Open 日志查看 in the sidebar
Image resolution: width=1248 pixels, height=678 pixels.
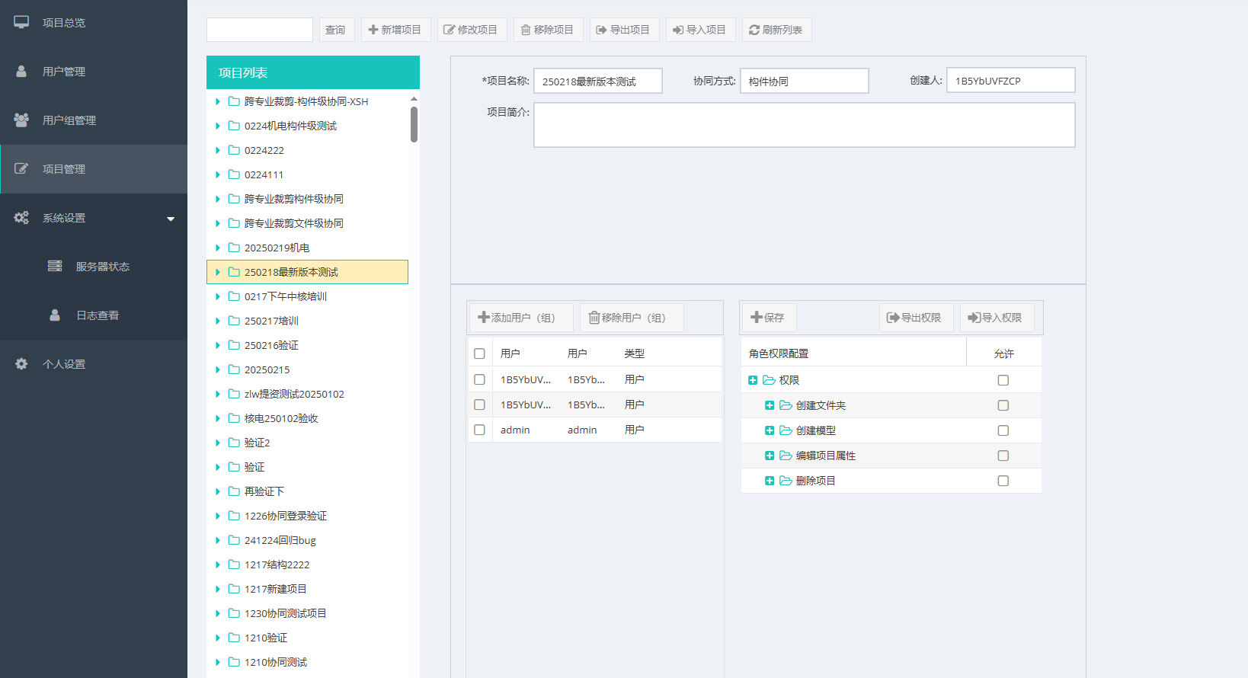pos(97,315)
